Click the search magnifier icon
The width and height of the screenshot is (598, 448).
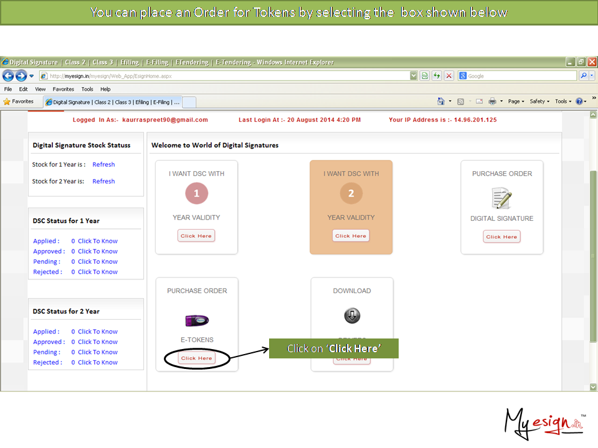pyautogui.click(x=584, y=76)
